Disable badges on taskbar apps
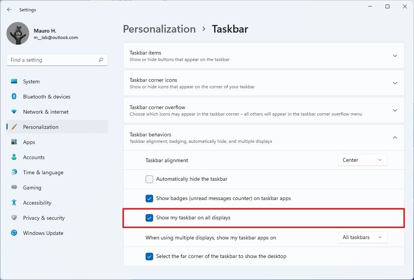The image size is (414, 280). point(149,198)
